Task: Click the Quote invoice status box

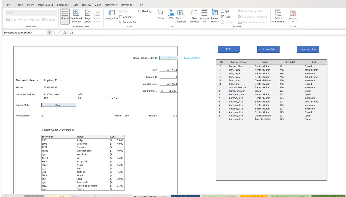Action: [x=59, y=105]
